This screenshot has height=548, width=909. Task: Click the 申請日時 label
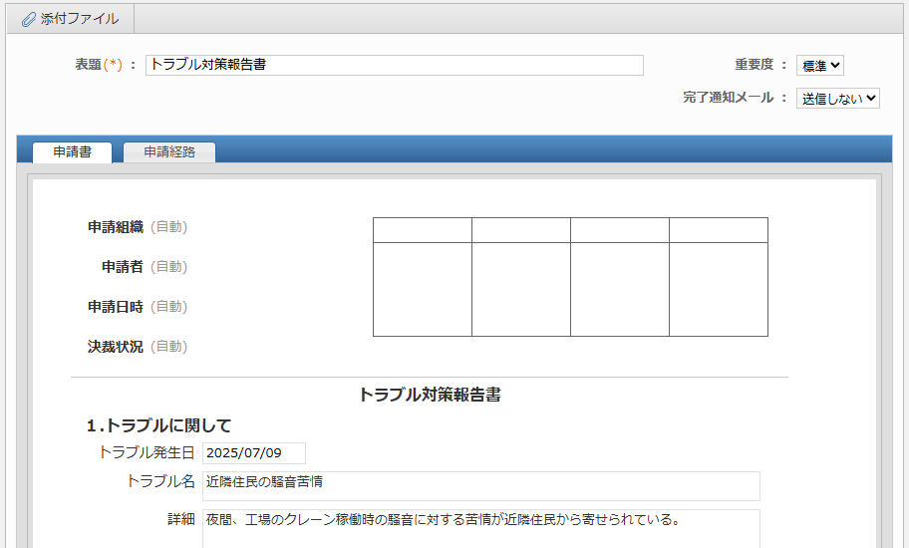pos(116,307)
